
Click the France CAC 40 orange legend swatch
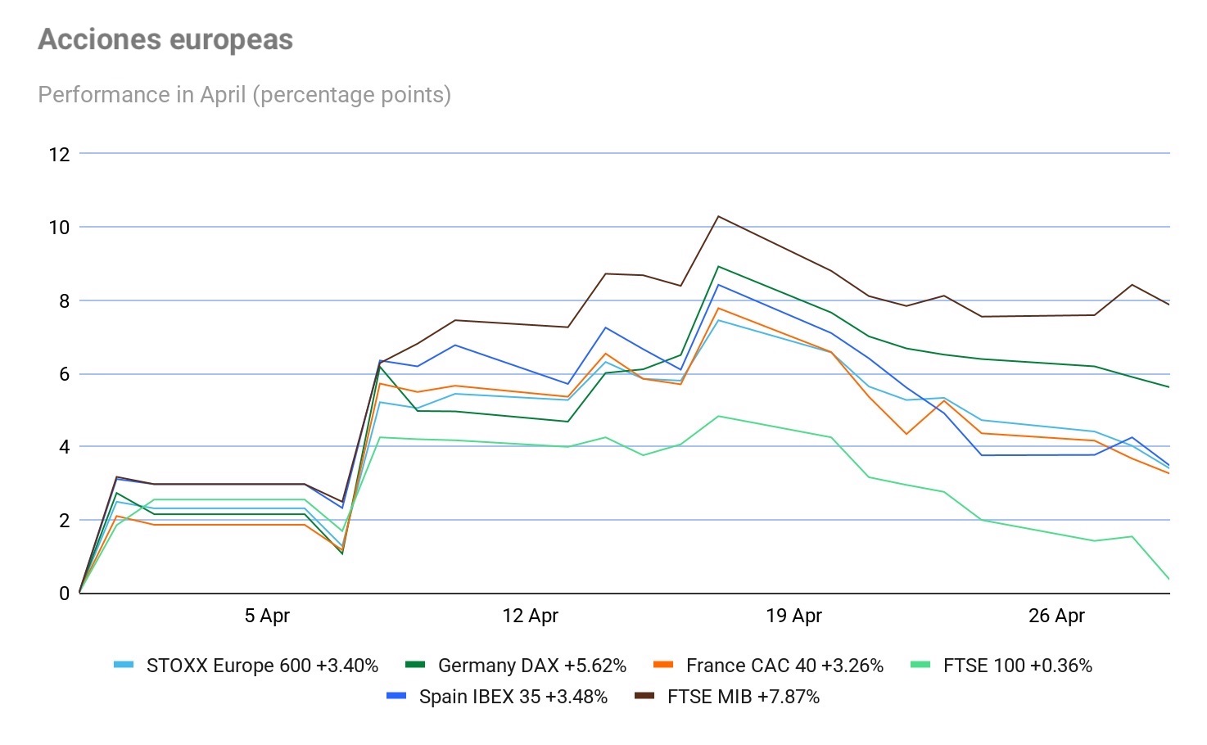click(663, 665)
